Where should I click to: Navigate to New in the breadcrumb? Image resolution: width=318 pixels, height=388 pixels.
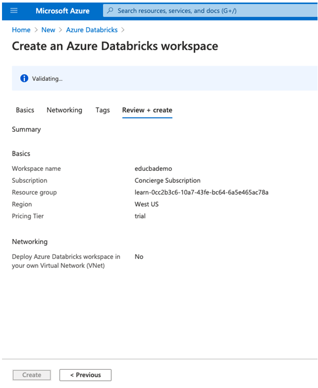pyautogui.click(x=48, y=30)
